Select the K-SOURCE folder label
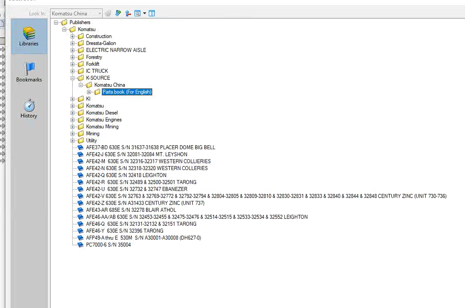Viewport: 465px width, 308px height. point(98,78)
